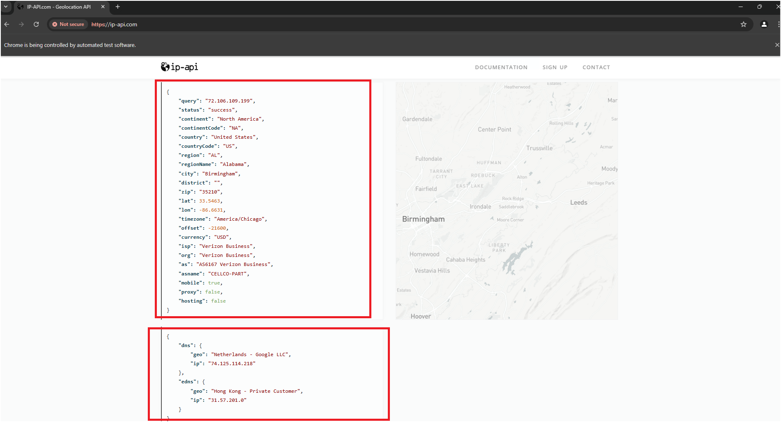Screen dimensions: 781x422
Task: Reload the ip-api.com page
Action: tap(36, 24)
